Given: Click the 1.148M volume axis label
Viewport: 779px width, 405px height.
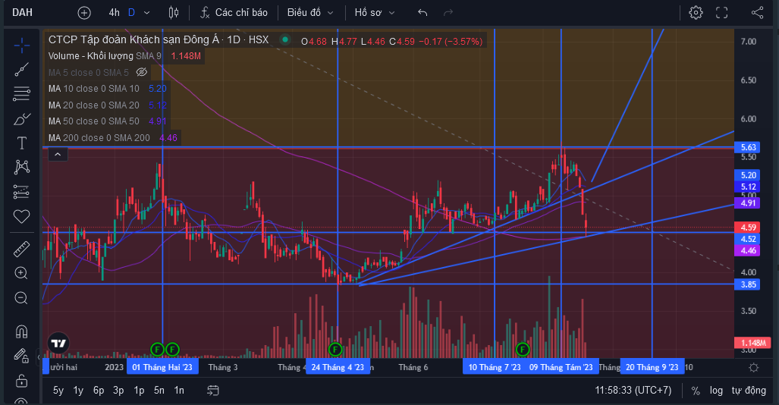Looking at the screenshot, I should tap(752, 343).
